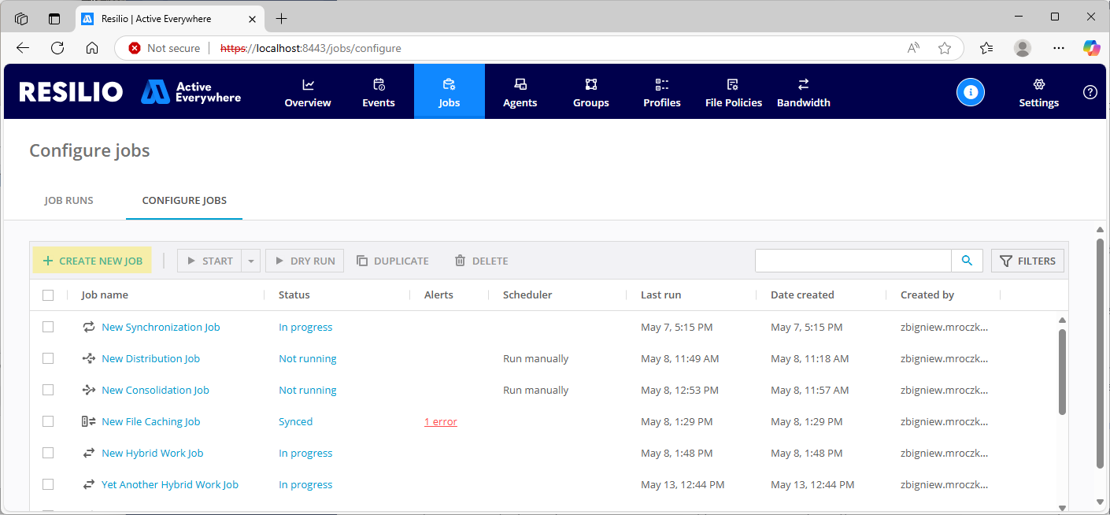1110x515 pixels.
Task: Go to the Events section
Action: tap(379, 92)
